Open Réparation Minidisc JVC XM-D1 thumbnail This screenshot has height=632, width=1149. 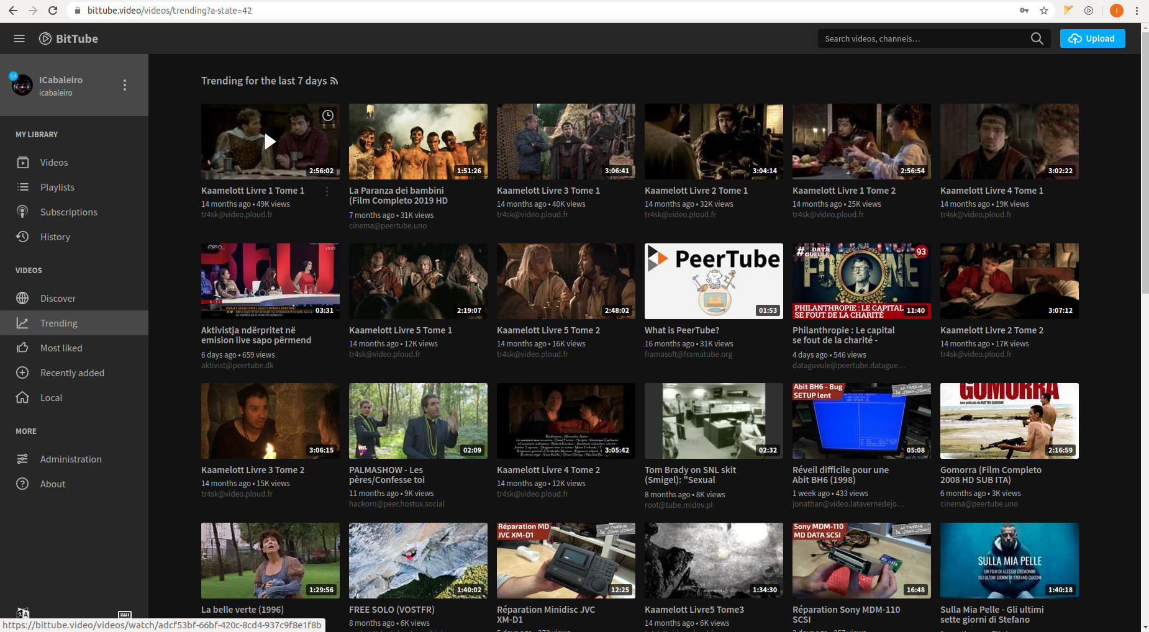coord(566,561)
